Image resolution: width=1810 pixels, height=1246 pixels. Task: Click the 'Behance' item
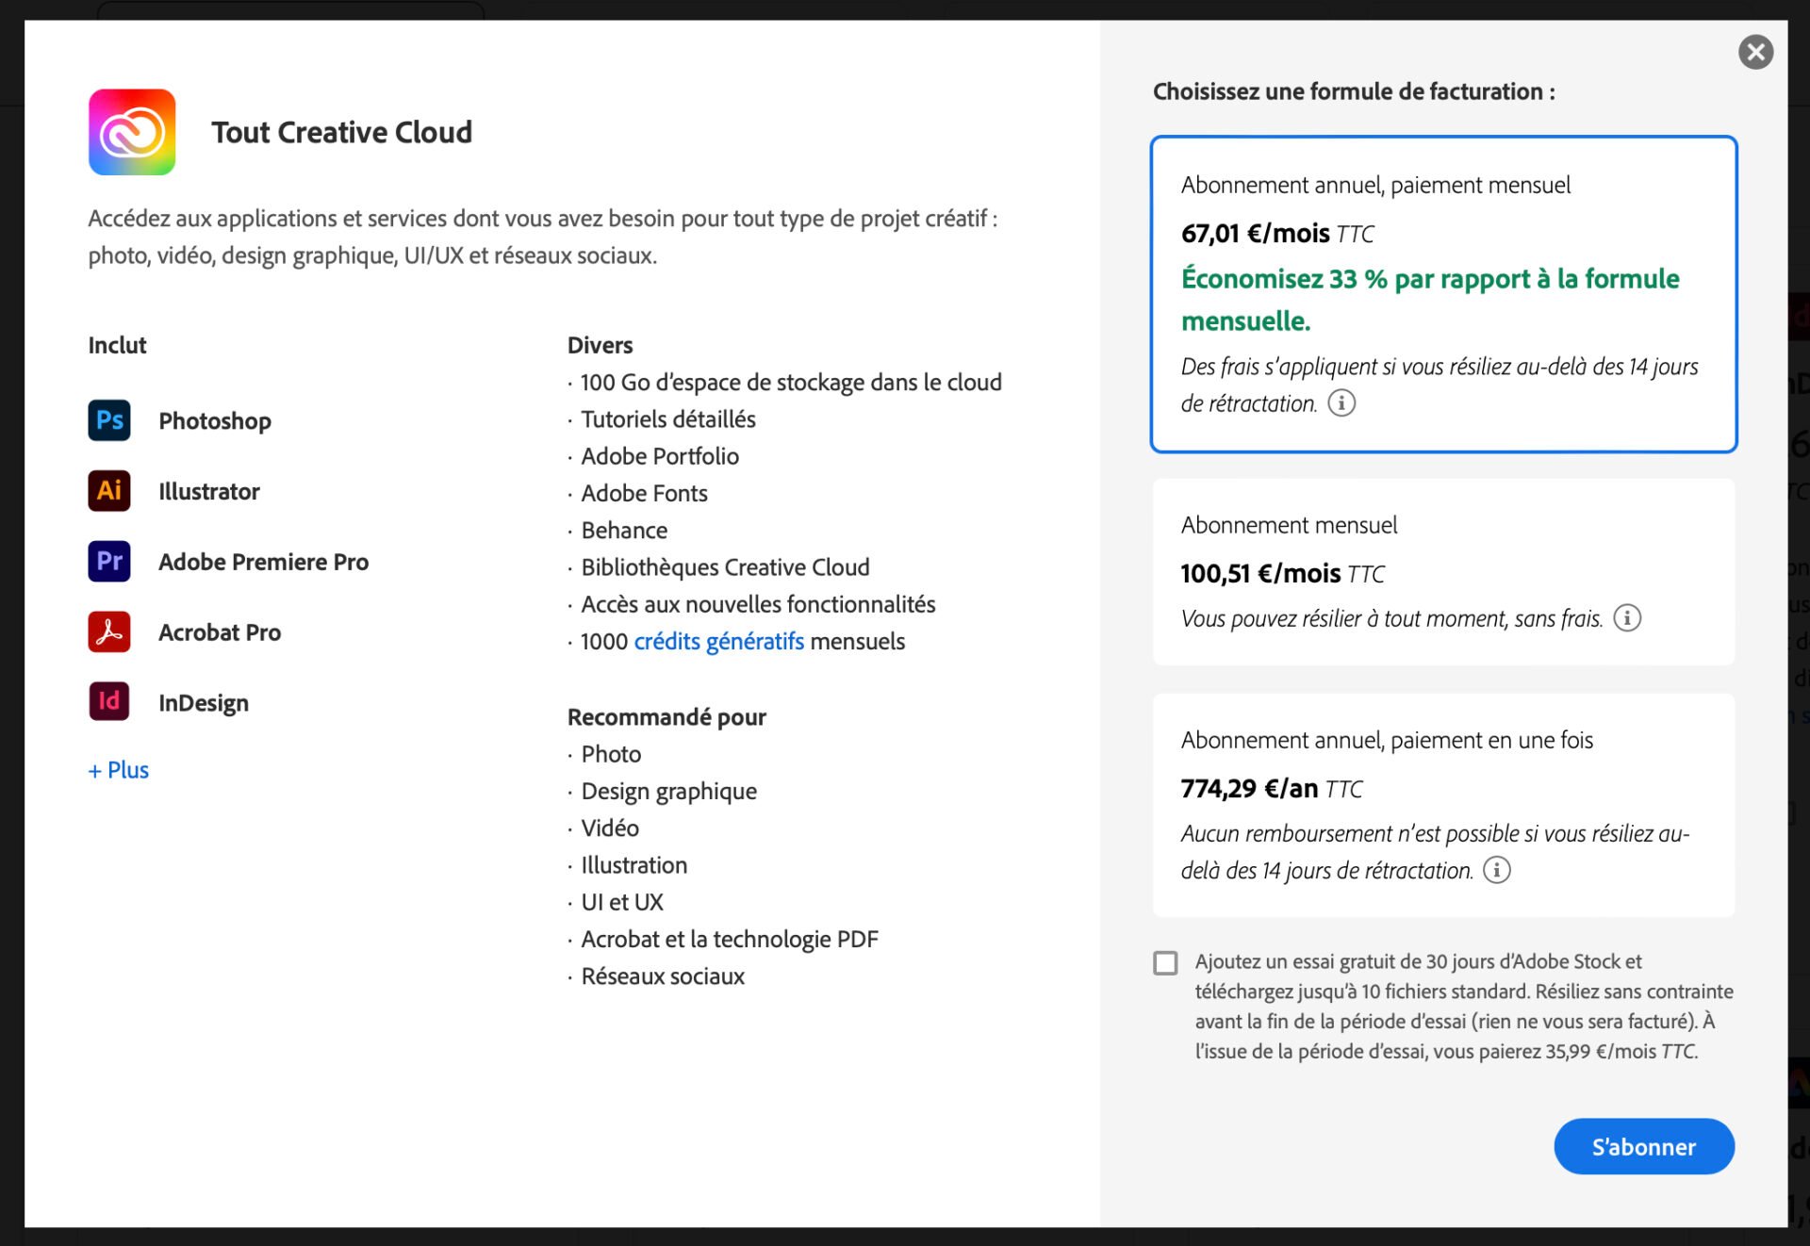(624, 531)
